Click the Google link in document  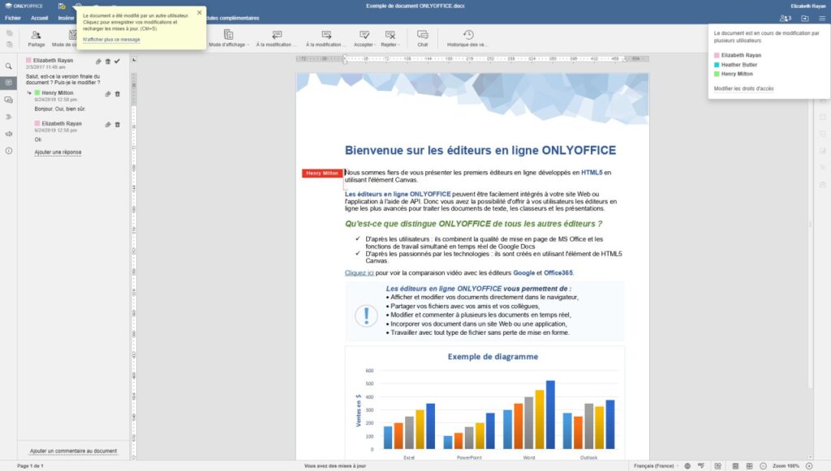pos(523,273)
